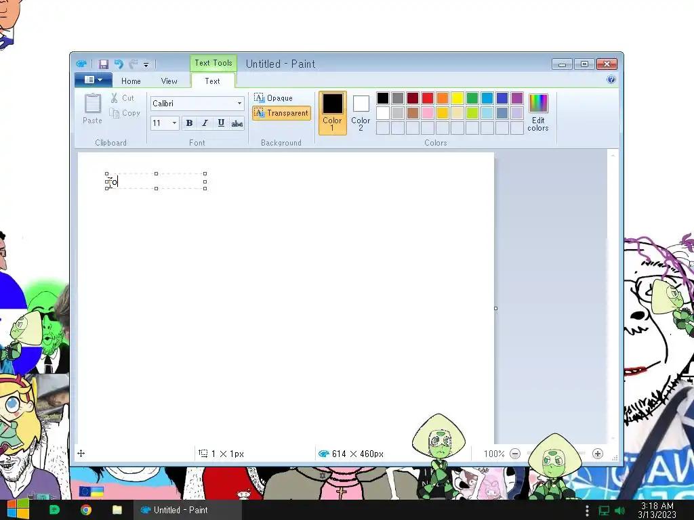The height and width of the screenshot is (520, 694).
Task: Select Transparent background fill option
Action: [x=281, y=113]
